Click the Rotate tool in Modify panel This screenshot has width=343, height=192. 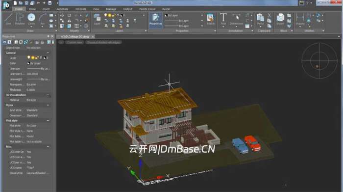click(69, 15)
